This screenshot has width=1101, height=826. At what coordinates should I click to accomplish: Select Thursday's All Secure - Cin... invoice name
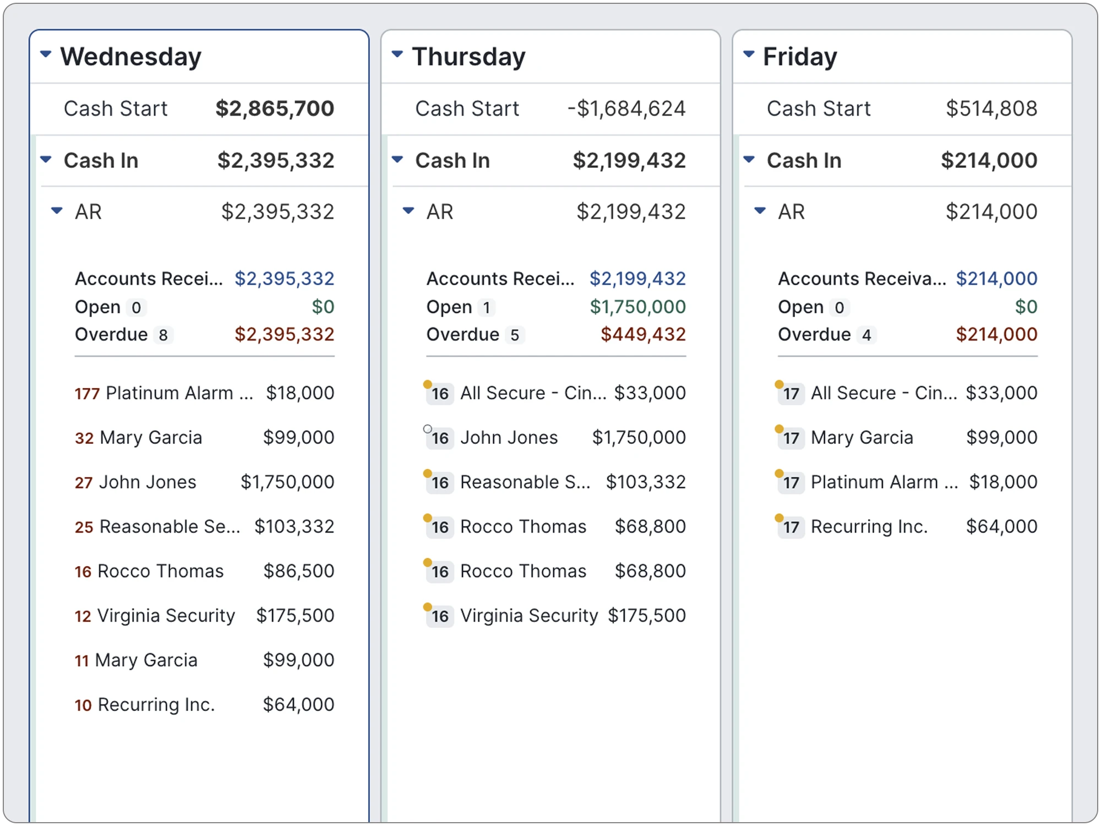[x=533, y=393]
